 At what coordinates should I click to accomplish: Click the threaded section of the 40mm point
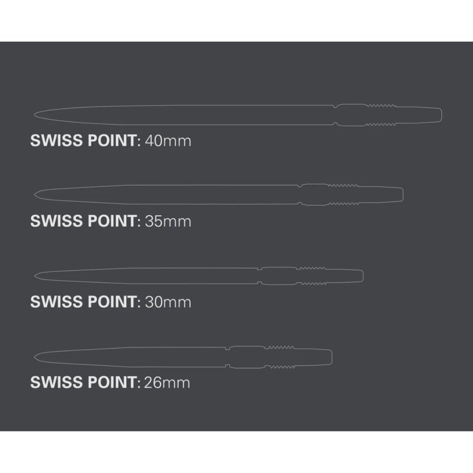[x=381, y=115]
